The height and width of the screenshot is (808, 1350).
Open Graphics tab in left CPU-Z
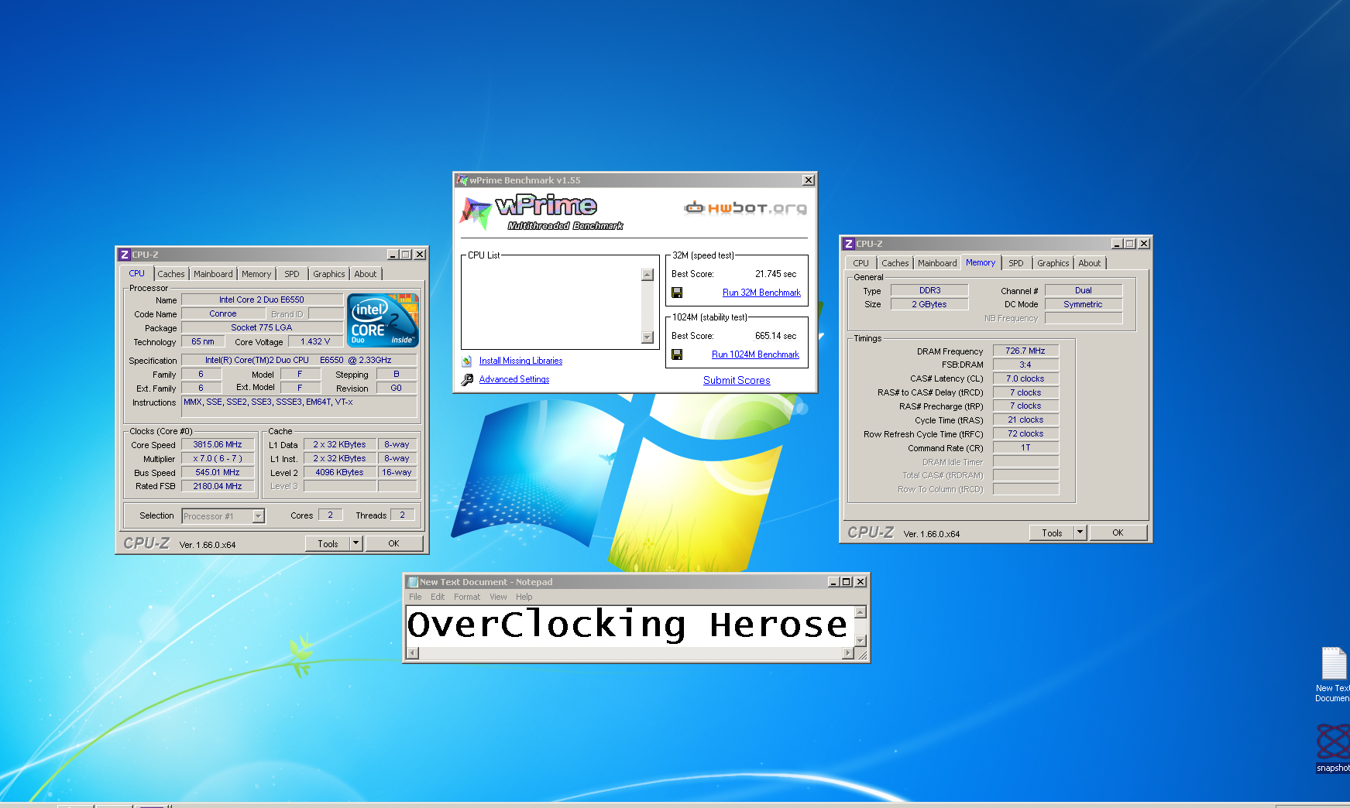pos(329,274)
